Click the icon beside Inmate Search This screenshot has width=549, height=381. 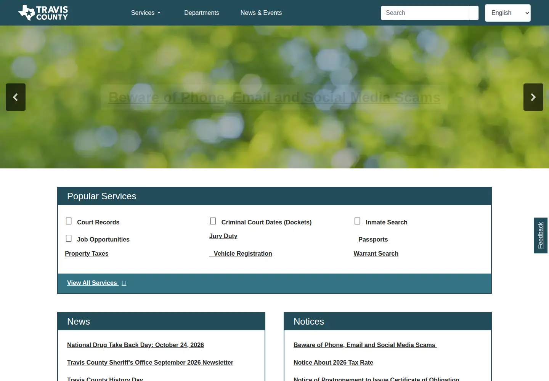coord(357,221)
